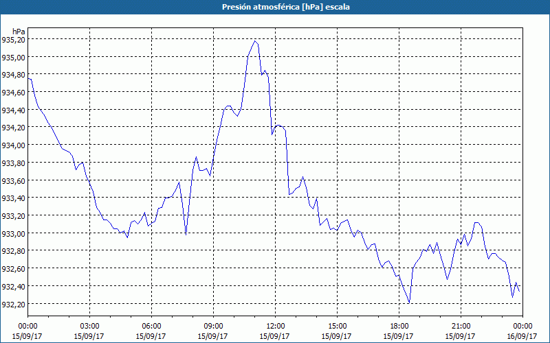Click the pressure minimum near 18:30

click(x=409, y=303)
